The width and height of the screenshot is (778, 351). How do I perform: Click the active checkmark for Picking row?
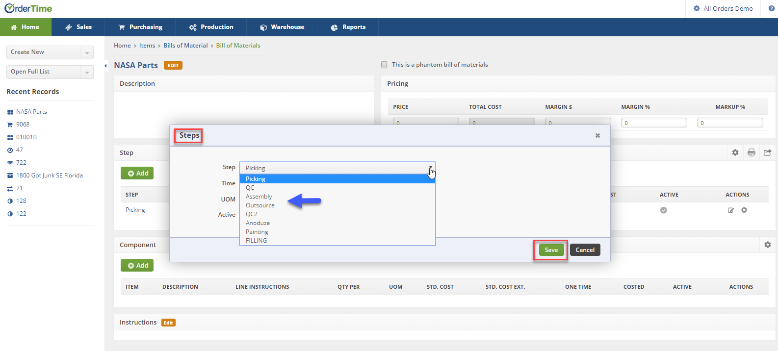pyautogui.click(x=663, y=210)
